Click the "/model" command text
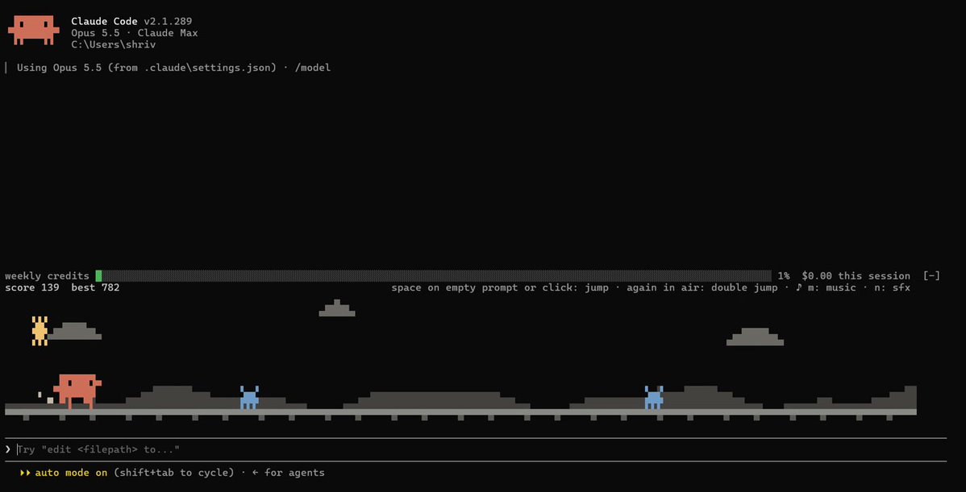This screenshot has width=966, height=492. pos(313,68)
